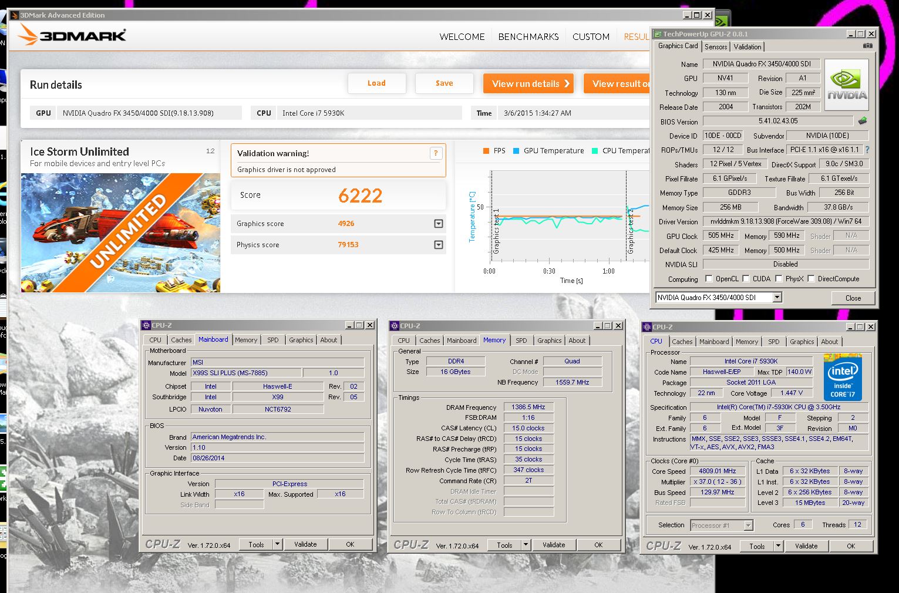Screen dimensions: 899x593
Task: Click the Driver Version field
Action: click(x=786, y=221)
